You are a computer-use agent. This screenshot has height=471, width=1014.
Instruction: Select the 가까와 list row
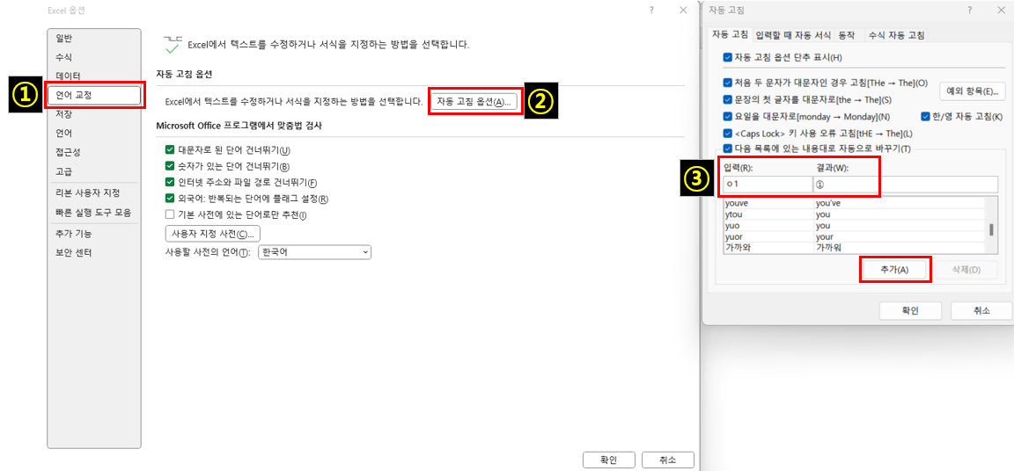click(x=854, y=247)
